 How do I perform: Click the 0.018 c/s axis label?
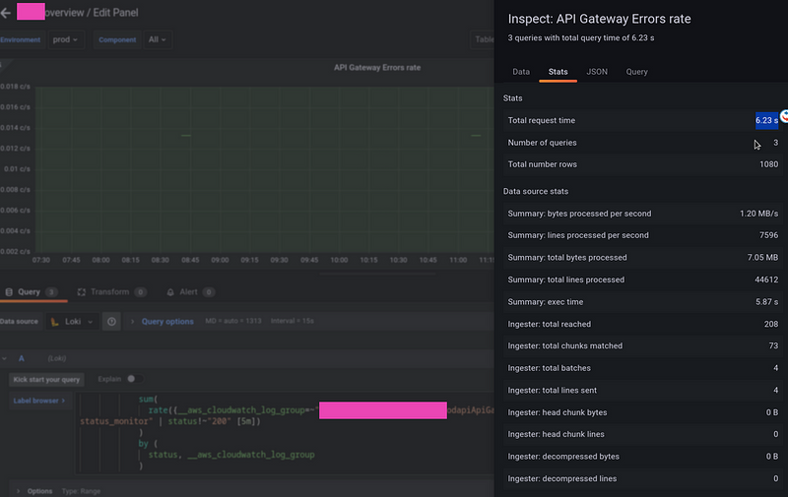[x=15, y=87]
